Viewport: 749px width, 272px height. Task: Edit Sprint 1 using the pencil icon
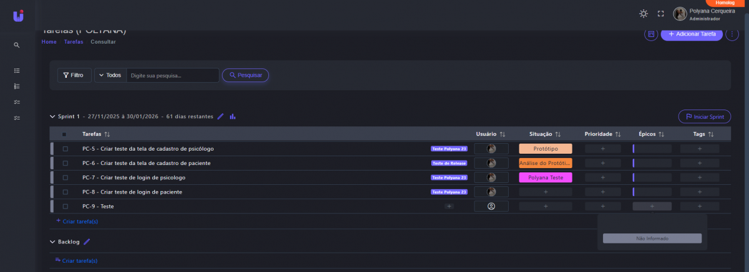click(x=220, y=116)
